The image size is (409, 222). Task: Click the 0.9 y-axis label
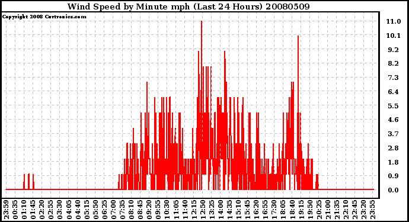point(394,176)
